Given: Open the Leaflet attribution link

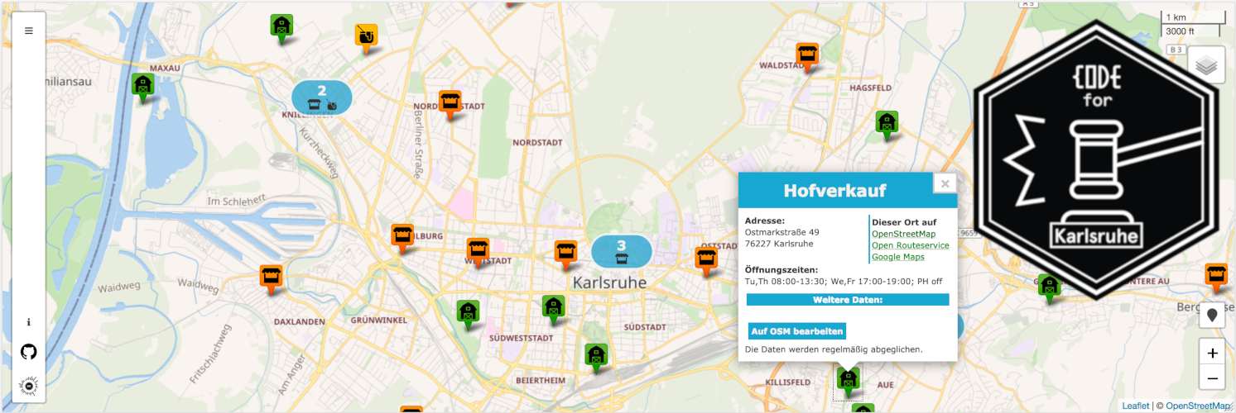Looking at the screenshot, I should [1135, 406].
